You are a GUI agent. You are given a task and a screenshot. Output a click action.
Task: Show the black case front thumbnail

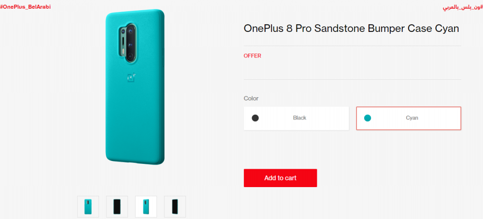tap(117, 206)
